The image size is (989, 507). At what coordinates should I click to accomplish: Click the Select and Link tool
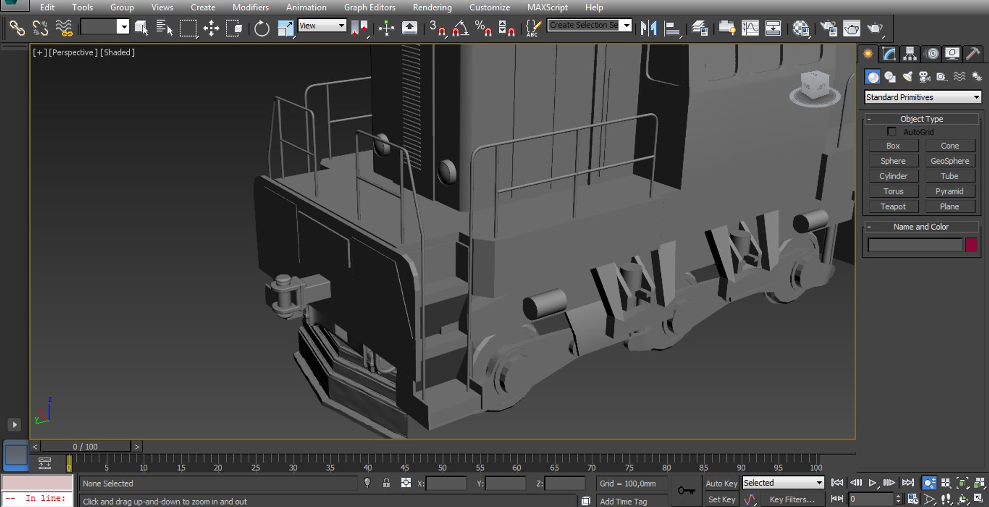pyautogui.click(x=17, y=28)
